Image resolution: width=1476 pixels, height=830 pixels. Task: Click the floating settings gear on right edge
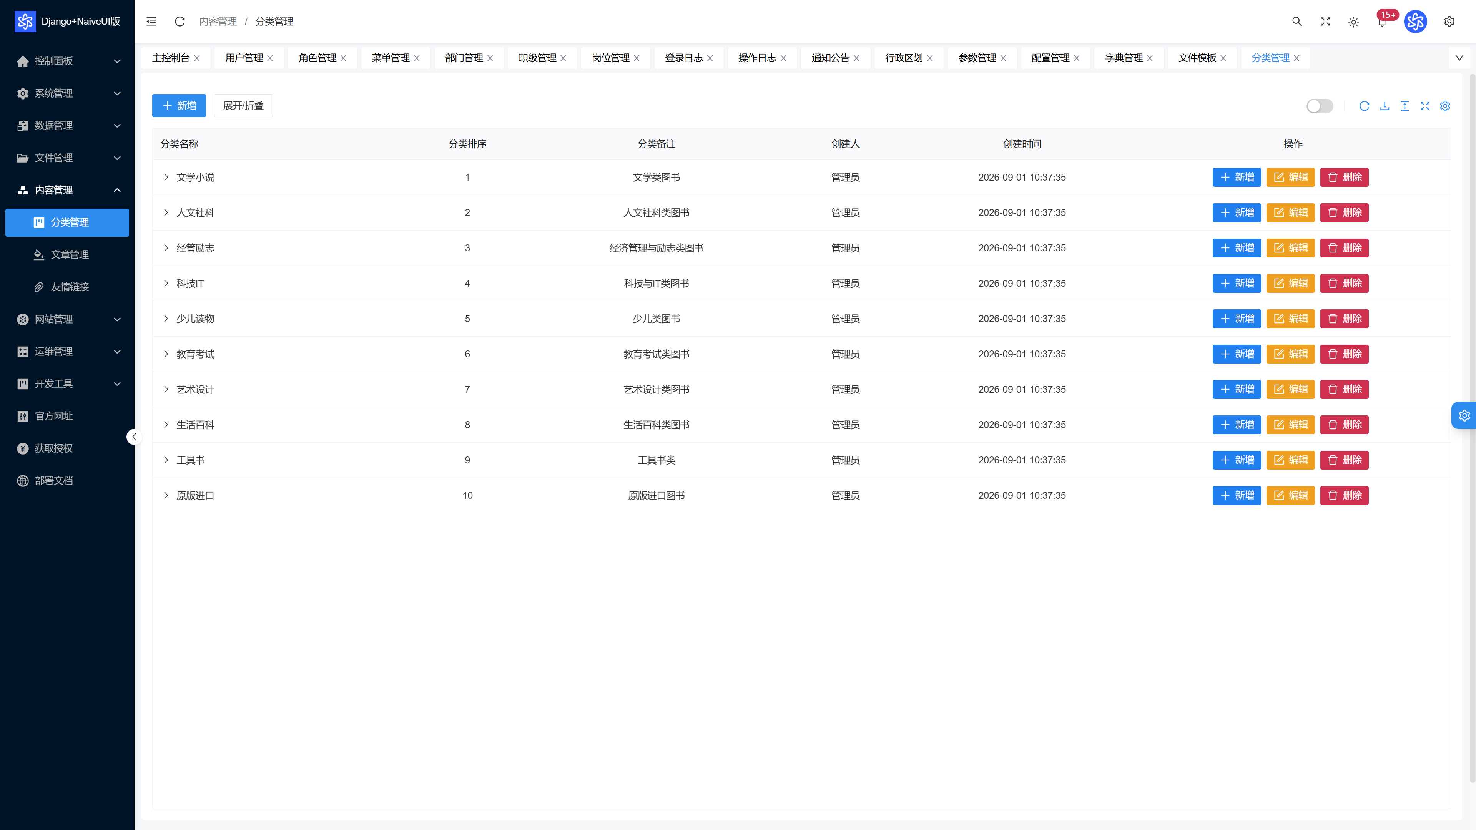[x=1464, y=415]
